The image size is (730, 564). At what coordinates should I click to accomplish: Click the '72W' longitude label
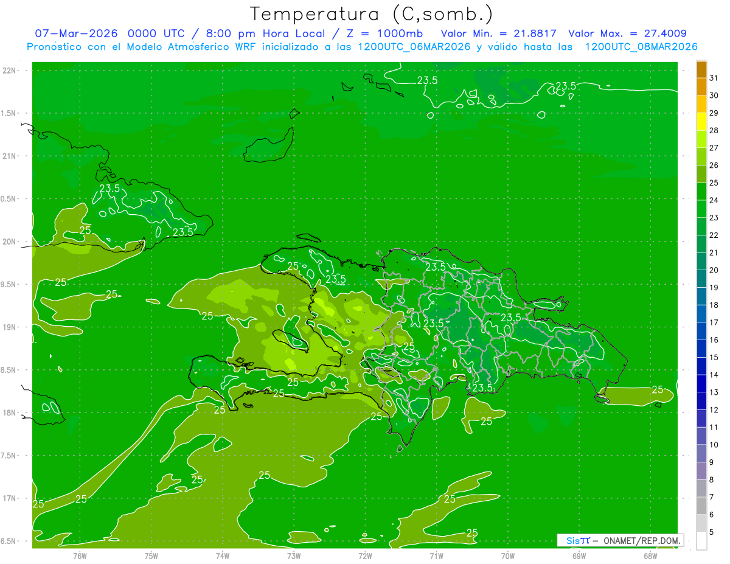click(x=365, y=555)
